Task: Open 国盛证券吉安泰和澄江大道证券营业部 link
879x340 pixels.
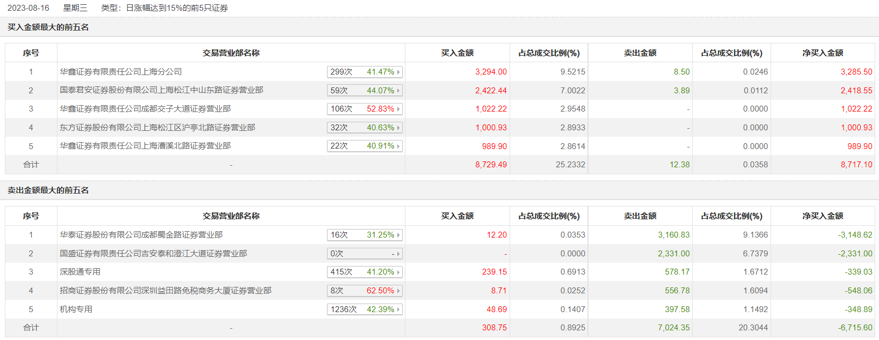Action: pyautogui.click(x=153, y=254)
